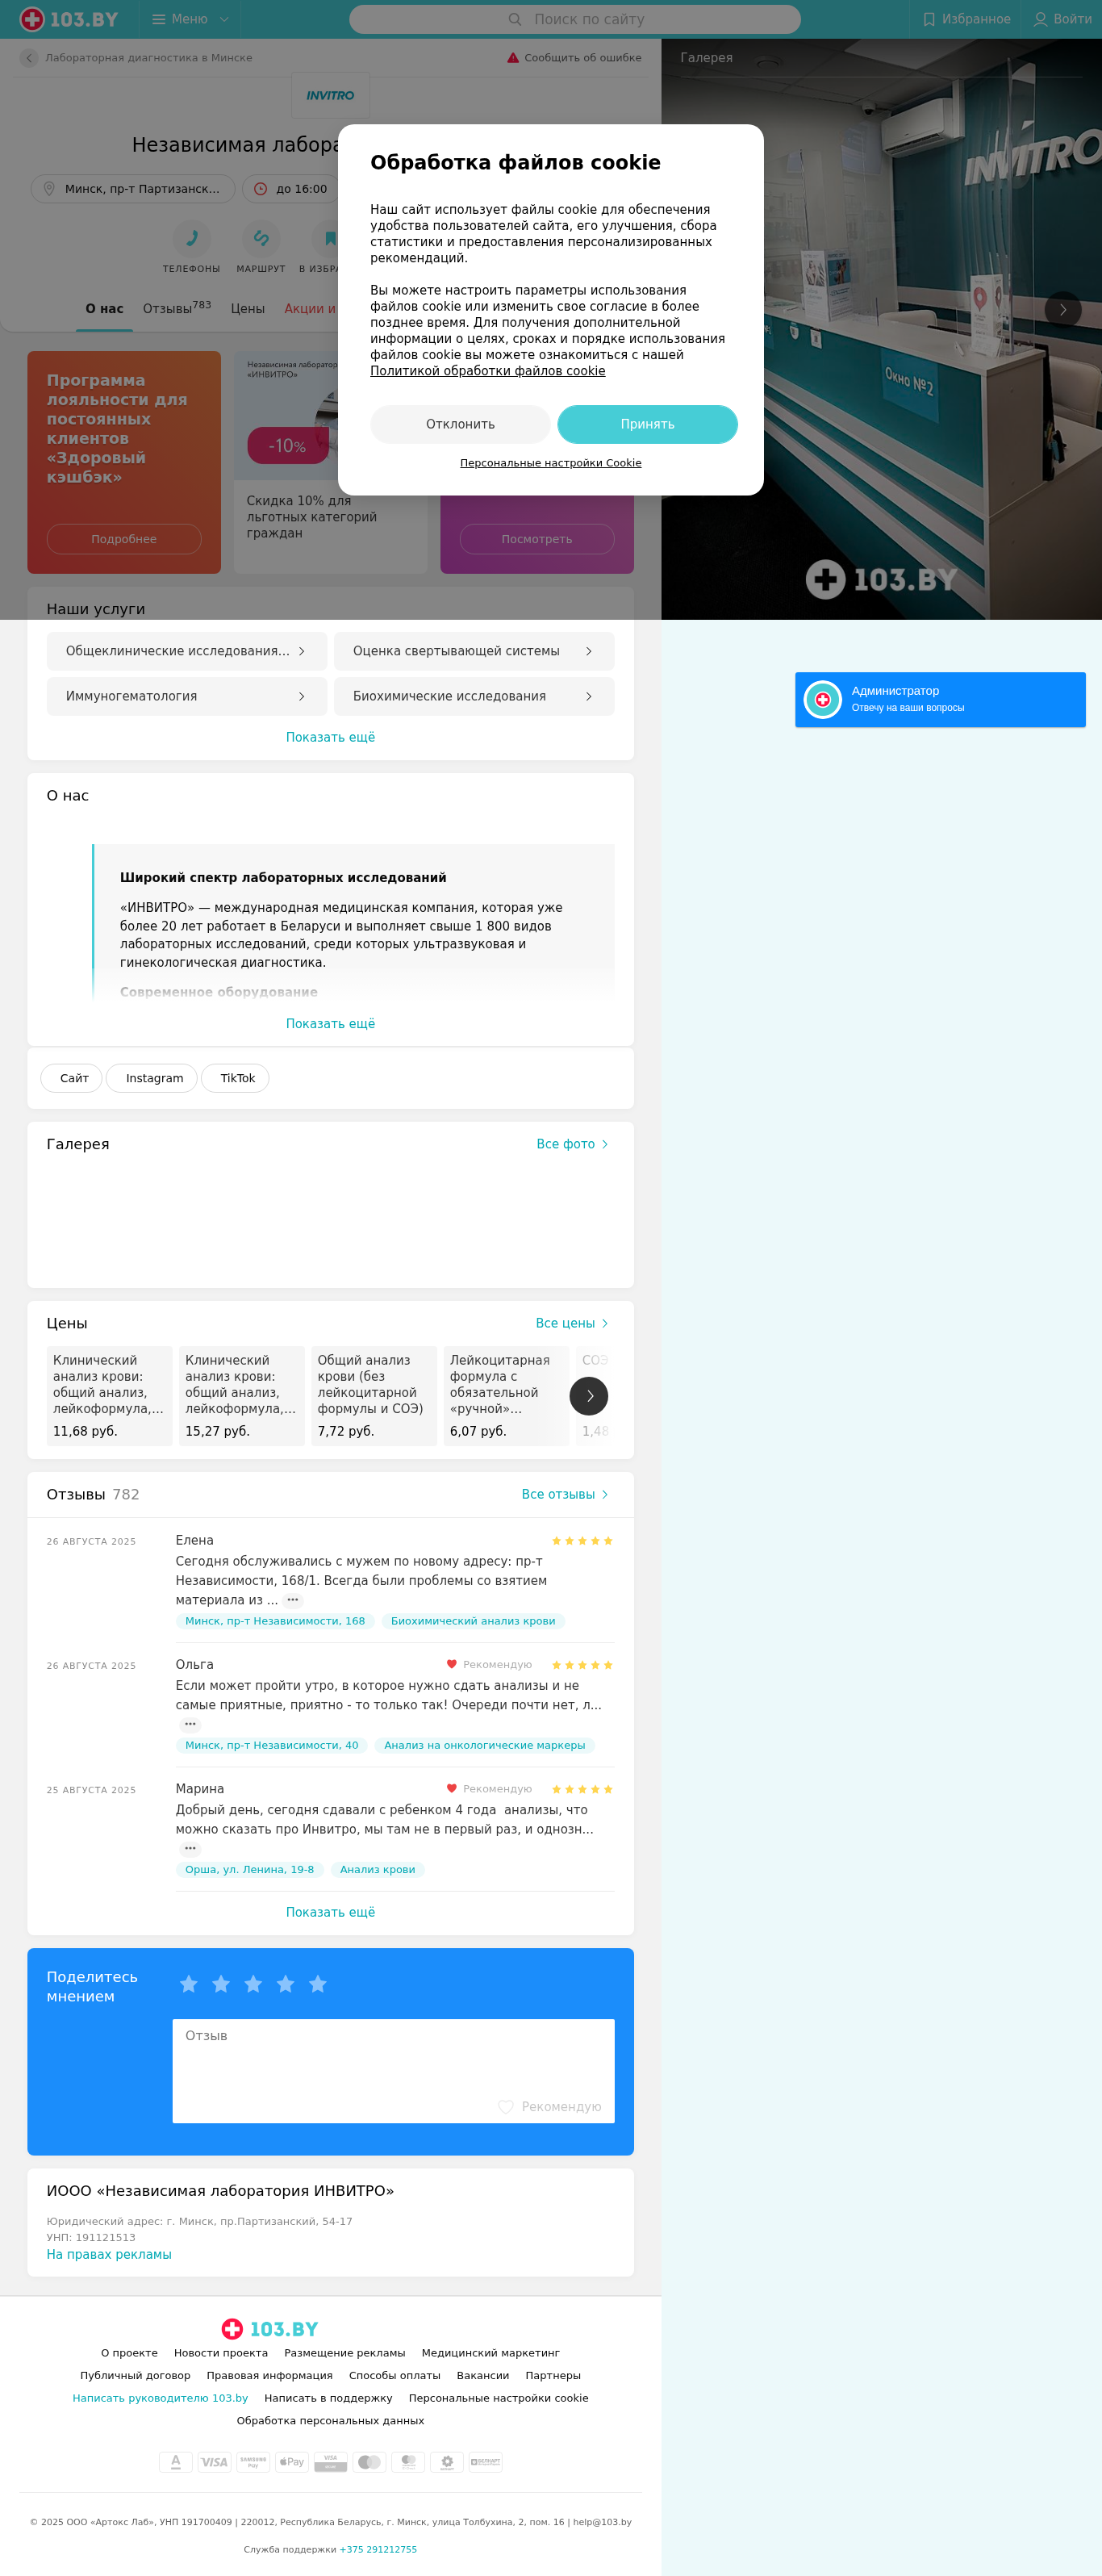1102x2576 pixels.
Task: Show more About us text
Action: (331, 1023)
